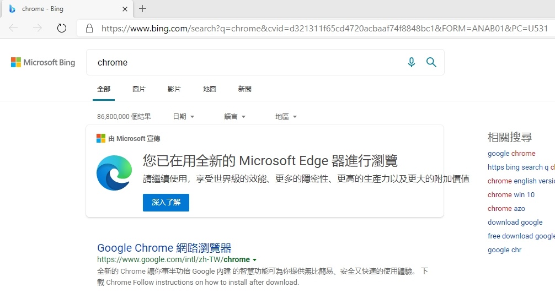This screenshot has height=293, width=555.
Task: Click related search chrome english version
Action: click(x=521, y=181)
